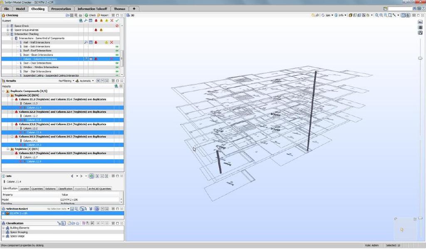Switch to Information Takeoff tab
The width and height of the screenshot is (426, 249).
92,9
